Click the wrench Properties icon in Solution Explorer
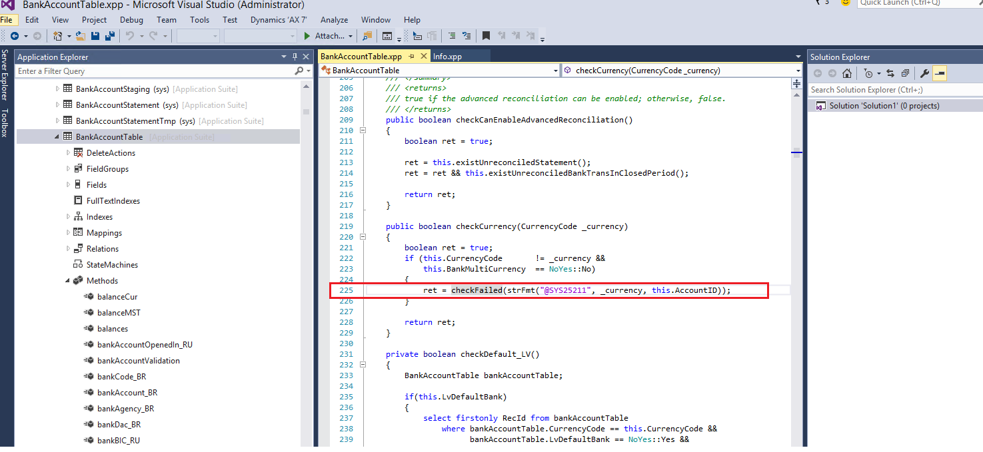The width and height of the screenshot is (983, 452). coord(925,73)
